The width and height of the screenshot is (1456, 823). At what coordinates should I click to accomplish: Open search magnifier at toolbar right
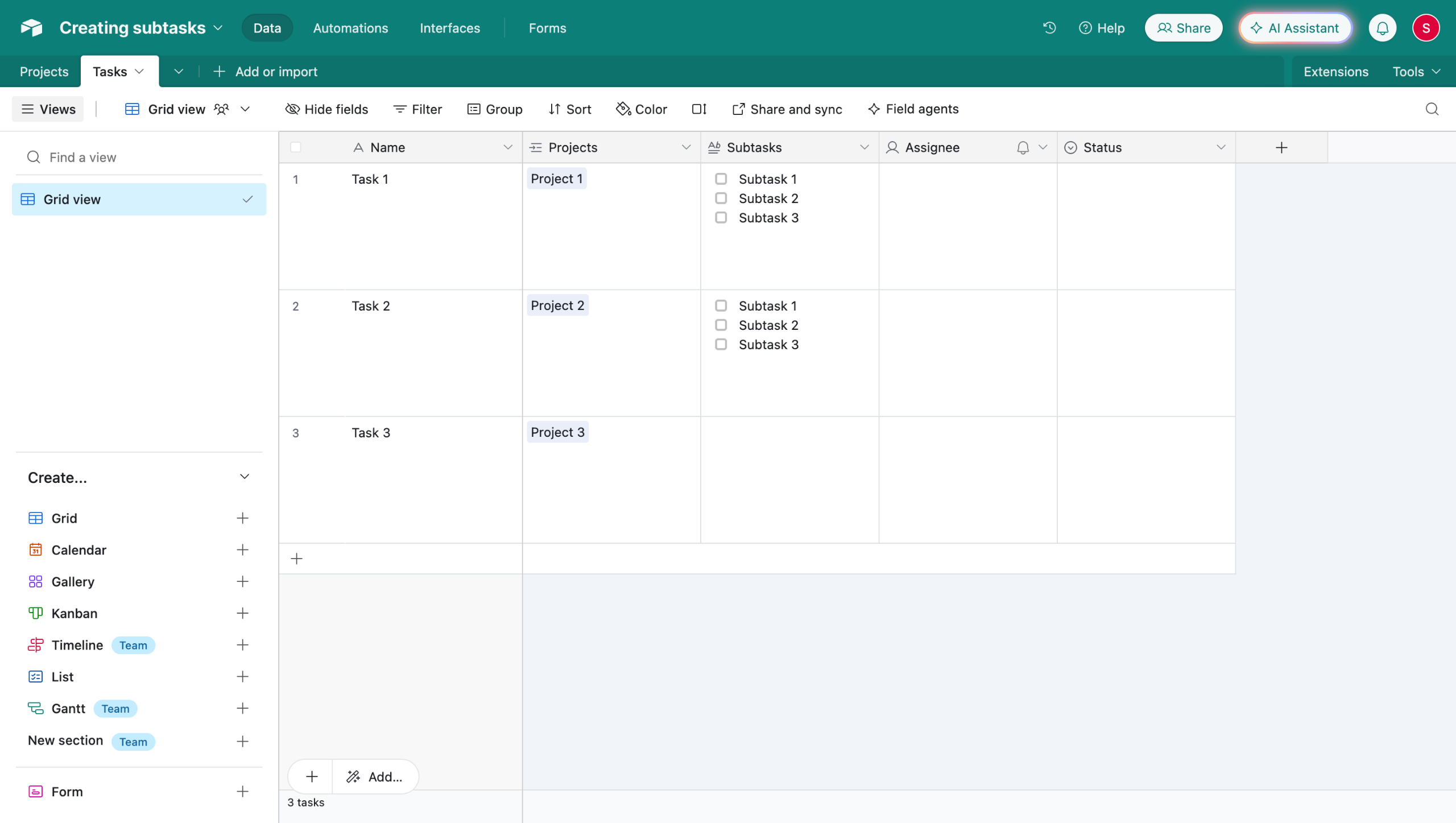pos(1432,109)
